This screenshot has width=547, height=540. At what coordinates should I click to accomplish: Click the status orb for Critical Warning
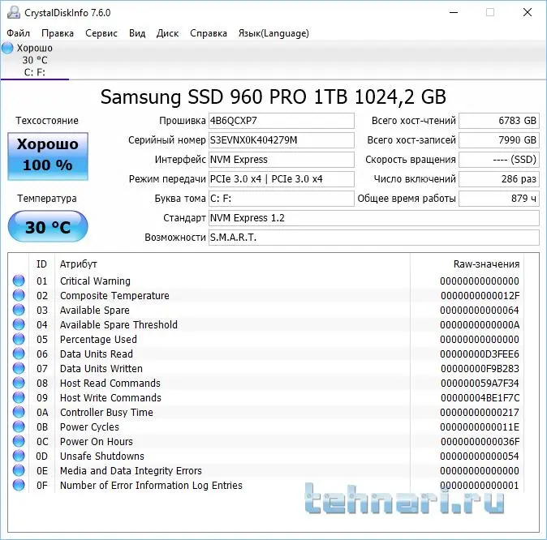click(19, 281)
